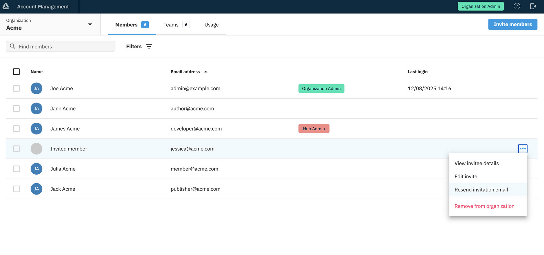This screenshot has width=544, height=255.
Task: Open the help question mark icon
Action: pos(517,6)
